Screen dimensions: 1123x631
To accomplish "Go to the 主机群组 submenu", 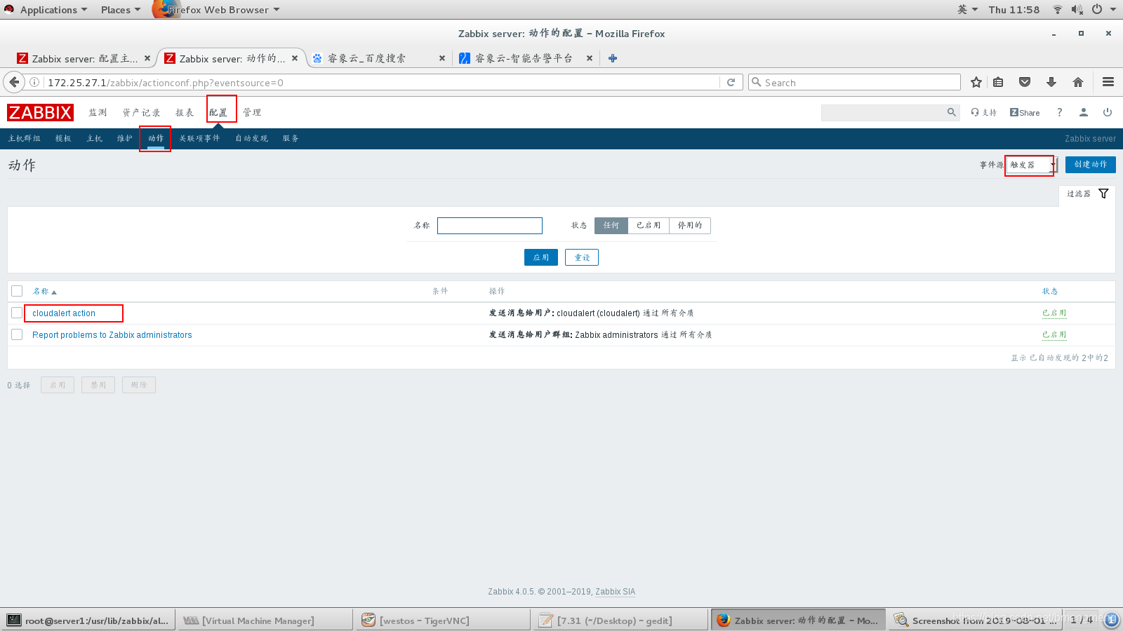I will [25, 138].
